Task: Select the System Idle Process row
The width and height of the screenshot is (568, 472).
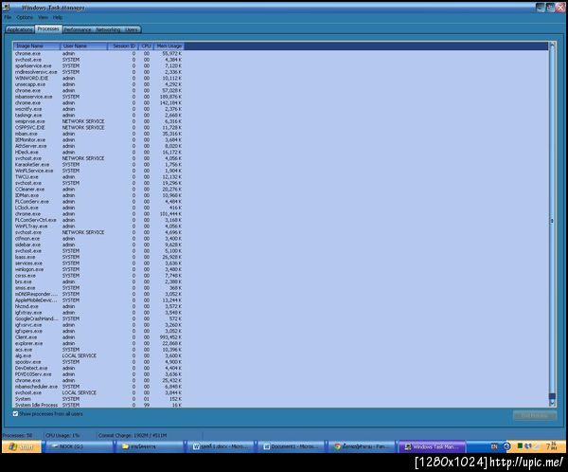Action: [x=98, y=405]
